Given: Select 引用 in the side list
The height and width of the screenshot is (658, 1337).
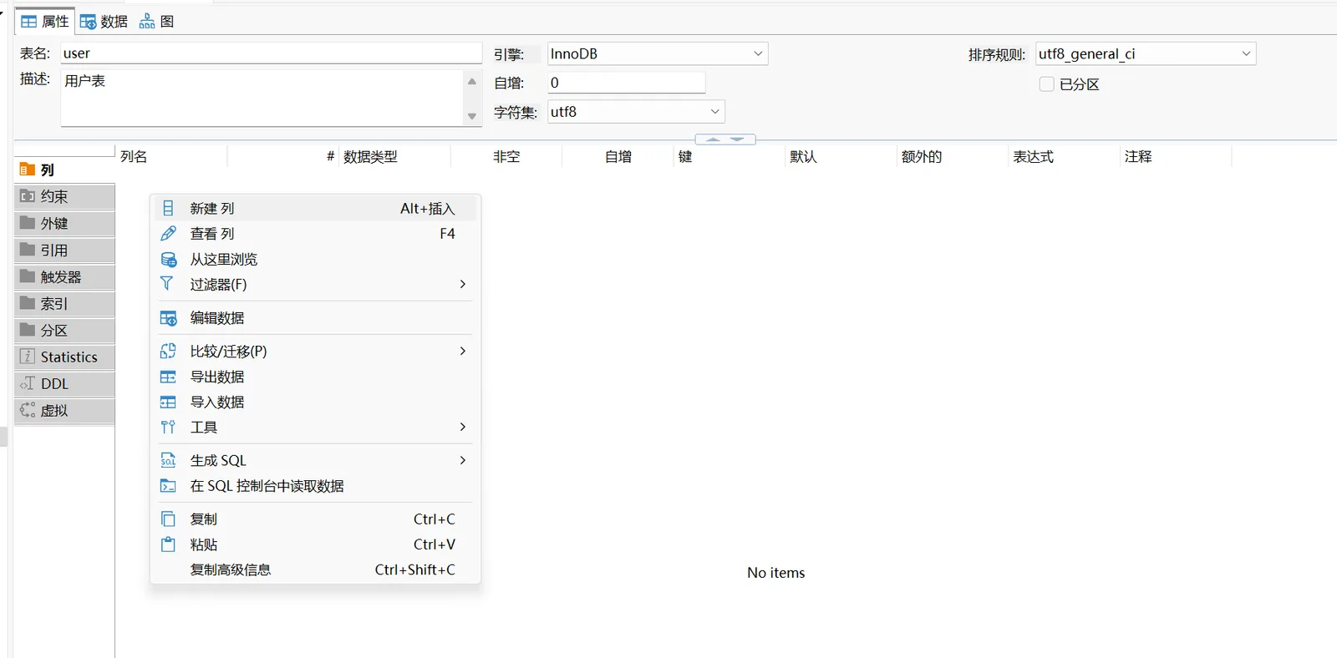Looking at the screenshot, I should pyautogui.click(x=64, y=250).
